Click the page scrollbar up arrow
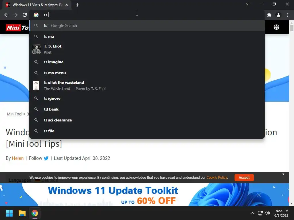The image size is (294, 220). click(x=291, y=23)
